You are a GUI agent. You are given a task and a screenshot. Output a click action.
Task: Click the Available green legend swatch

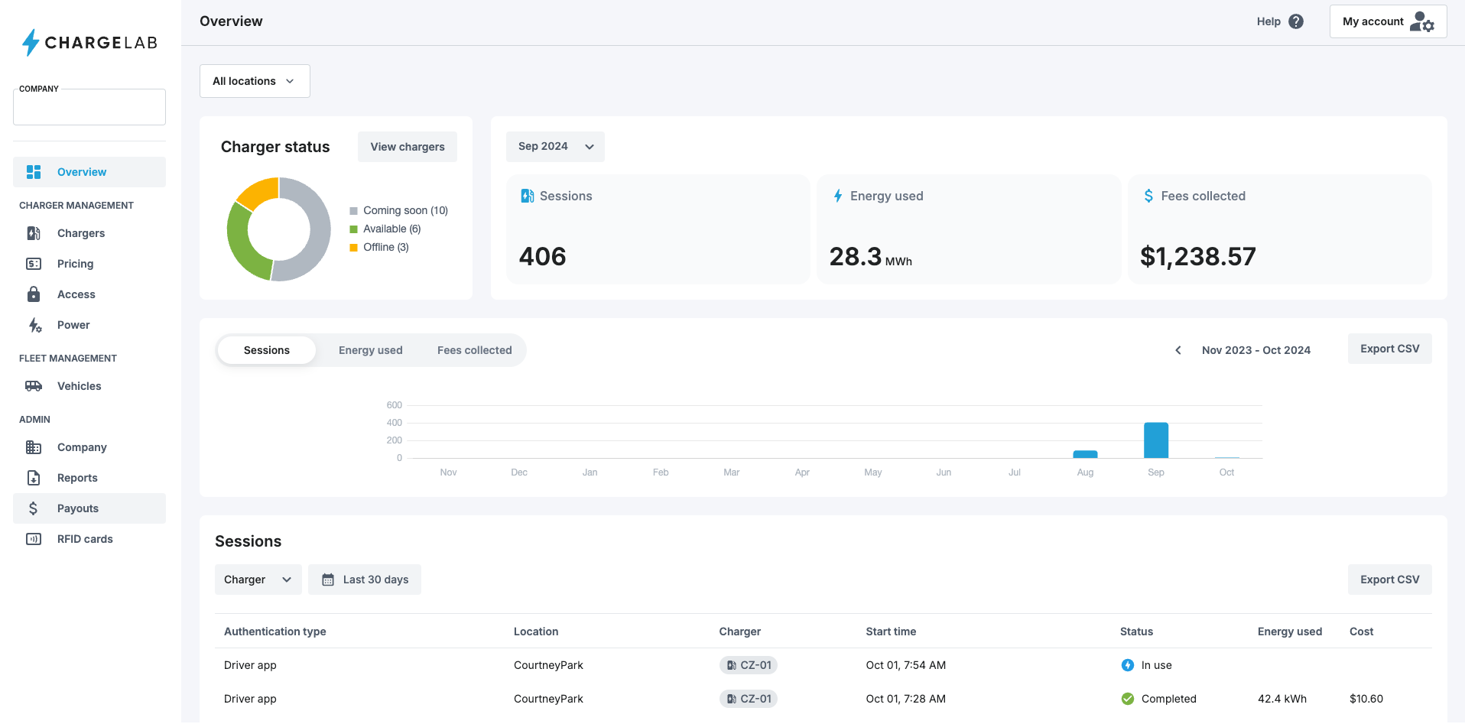click(354, 229)
